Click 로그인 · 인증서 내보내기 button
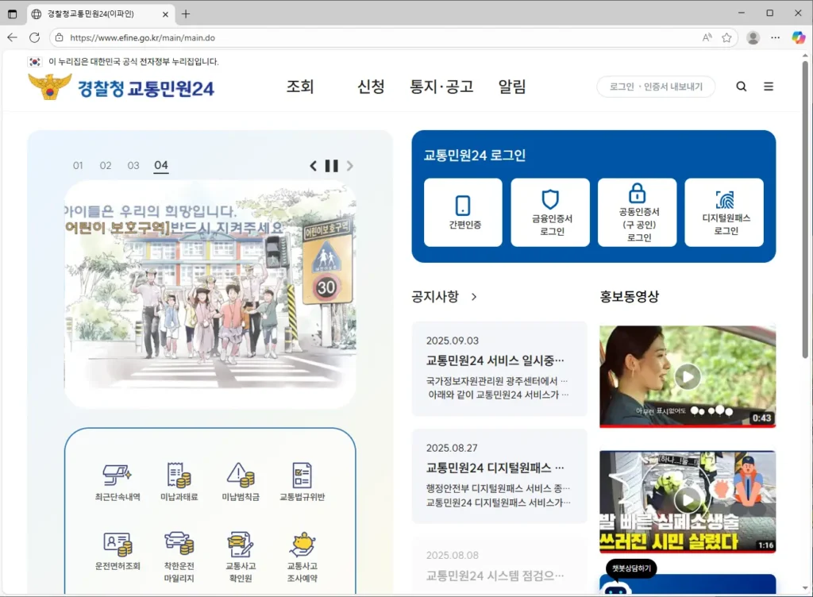 [656, 87]
